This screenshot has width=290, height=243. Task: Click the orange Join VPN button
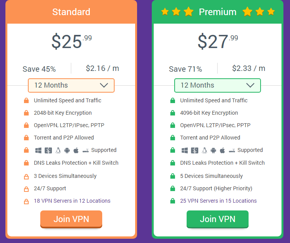tap(71, 219)
